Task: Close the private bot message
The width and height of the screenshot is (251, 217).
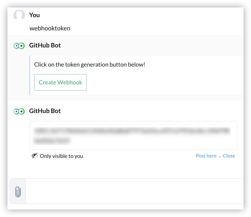Action: point(229,156)
